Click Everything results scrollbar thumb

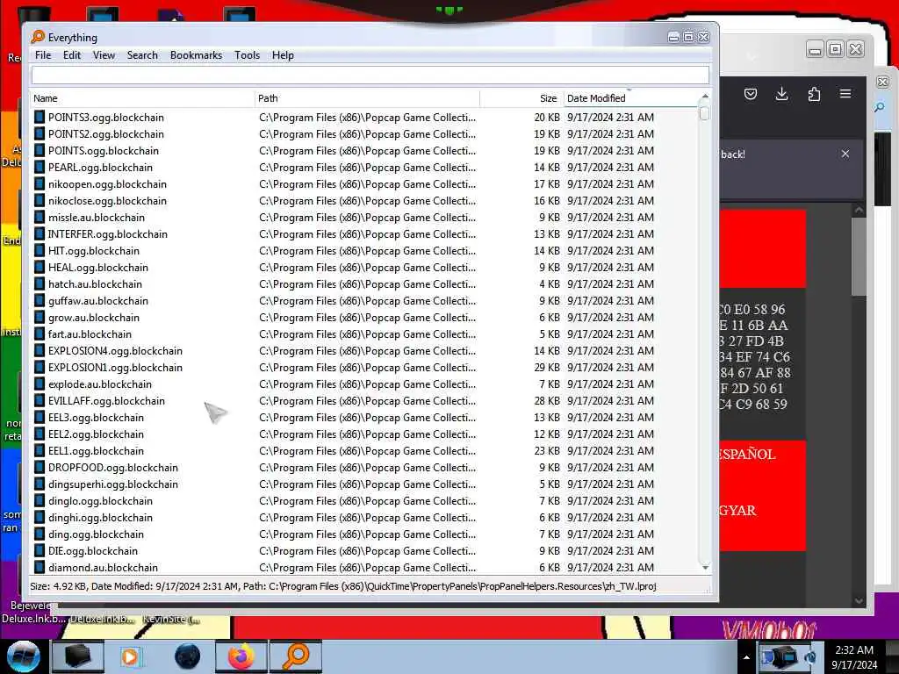705,113
